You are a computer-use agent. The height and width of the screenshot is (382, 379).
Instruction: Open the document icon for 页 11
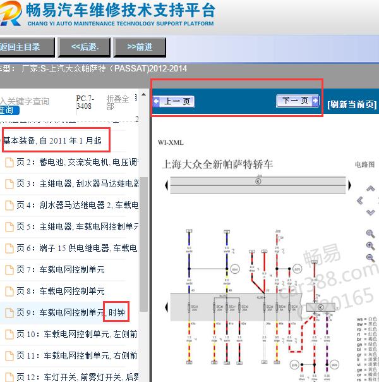tap(9, 355)
